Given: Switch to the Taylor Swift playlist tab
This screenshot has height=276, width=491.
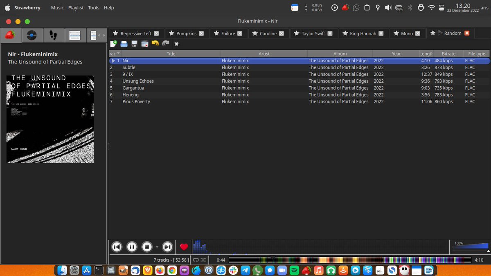Looking at the screenshot, I should pos(313,34).
